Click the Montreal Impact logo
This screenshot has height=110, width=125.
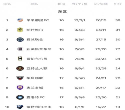tap(20, 107)
